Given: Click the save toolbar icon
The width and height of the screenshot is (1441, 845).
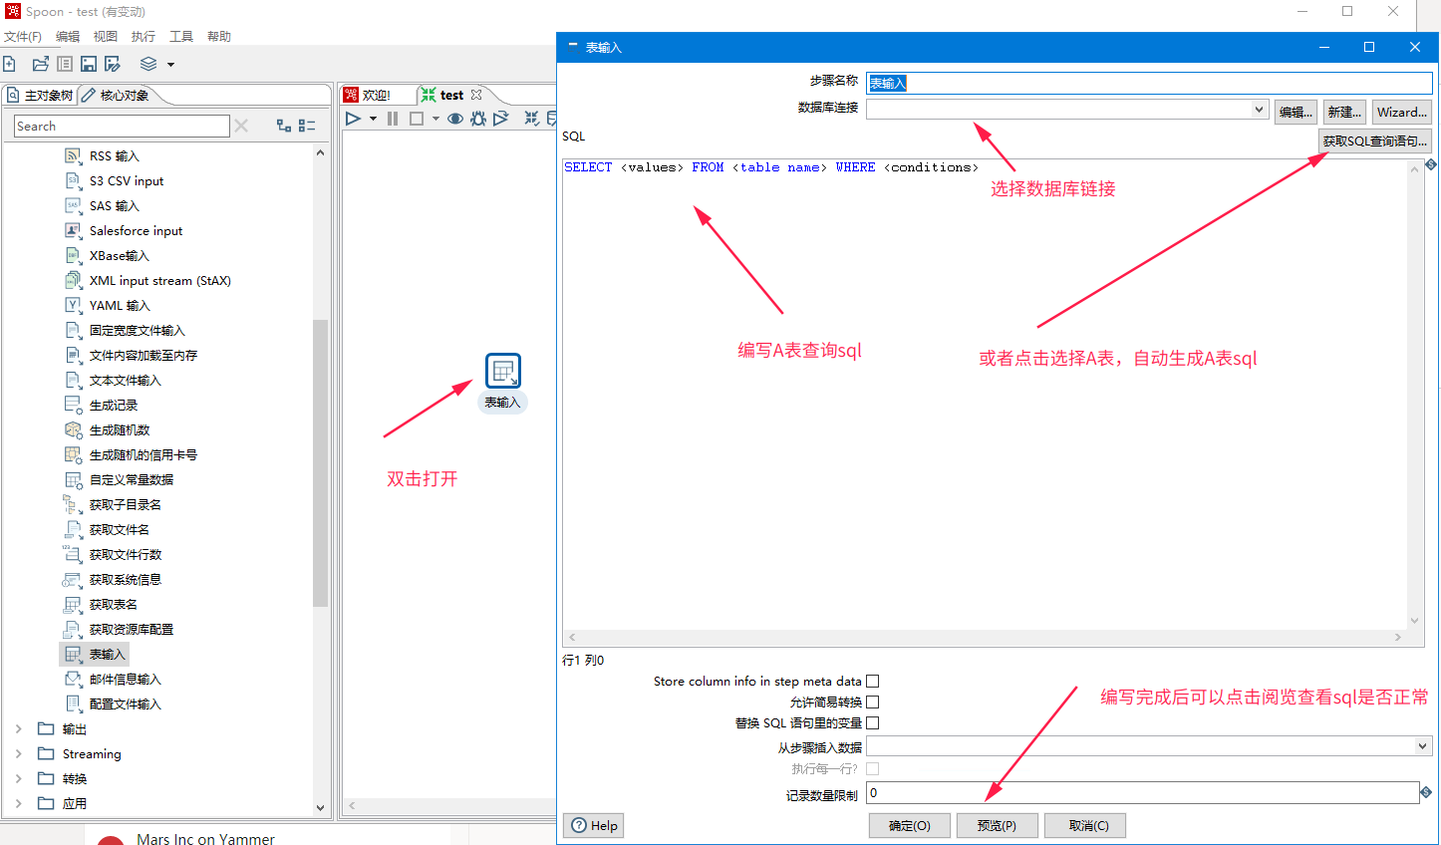Looking at the screenshot, I should [x=90, y=64].
